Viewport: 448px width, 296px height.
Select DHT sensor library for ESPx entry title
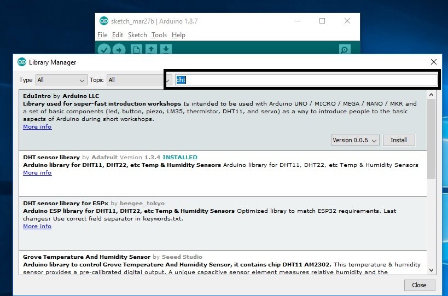[x=66, y=203]
